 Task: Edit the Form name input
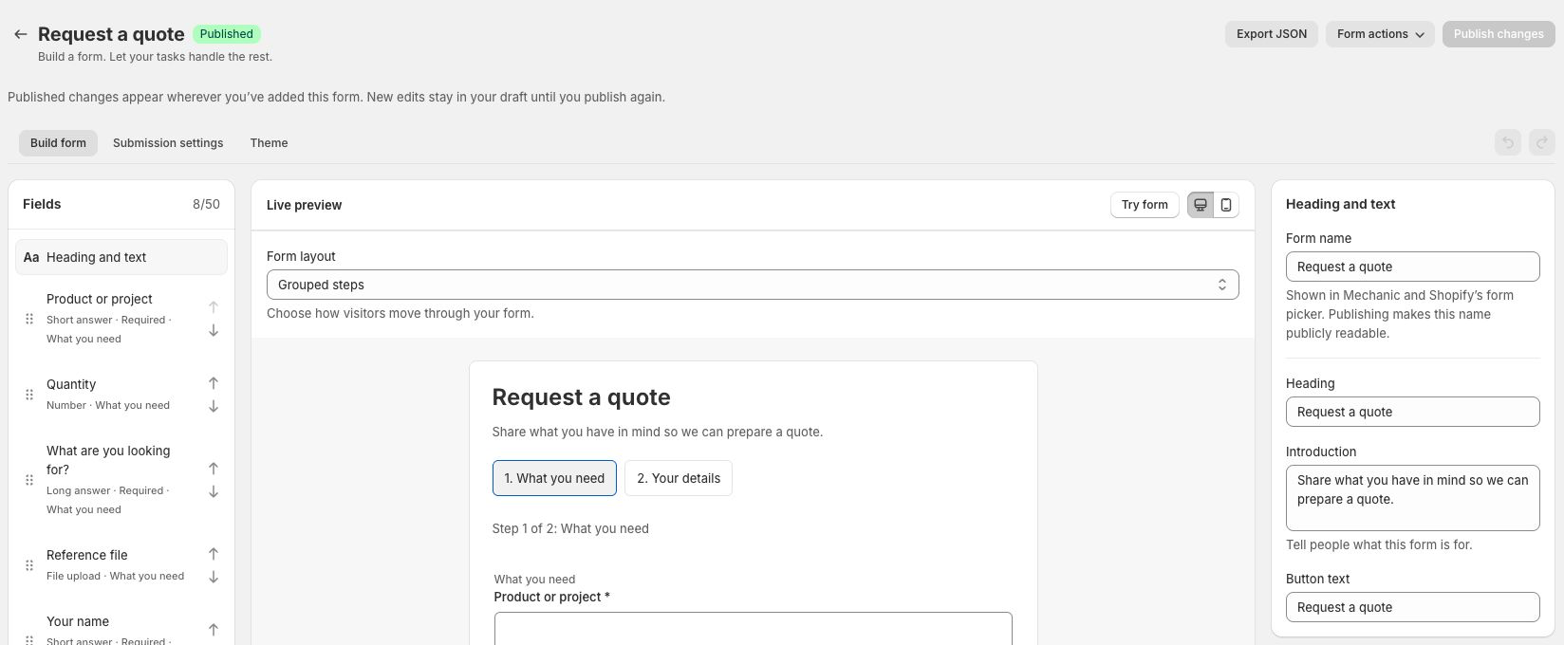pyautogui.click(x=1412, y=267)
